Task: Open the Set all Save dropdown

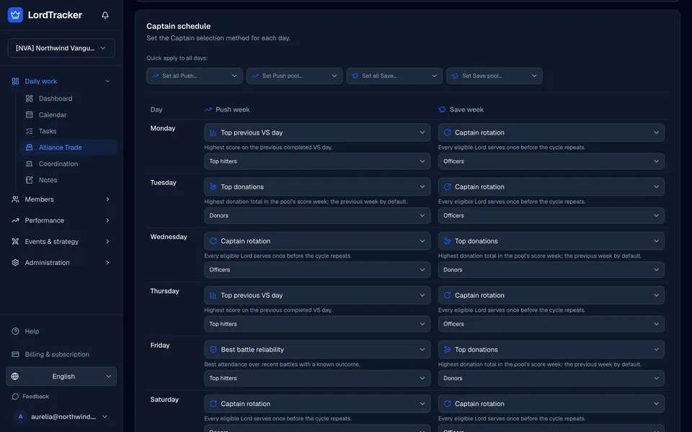Action: 394,76
